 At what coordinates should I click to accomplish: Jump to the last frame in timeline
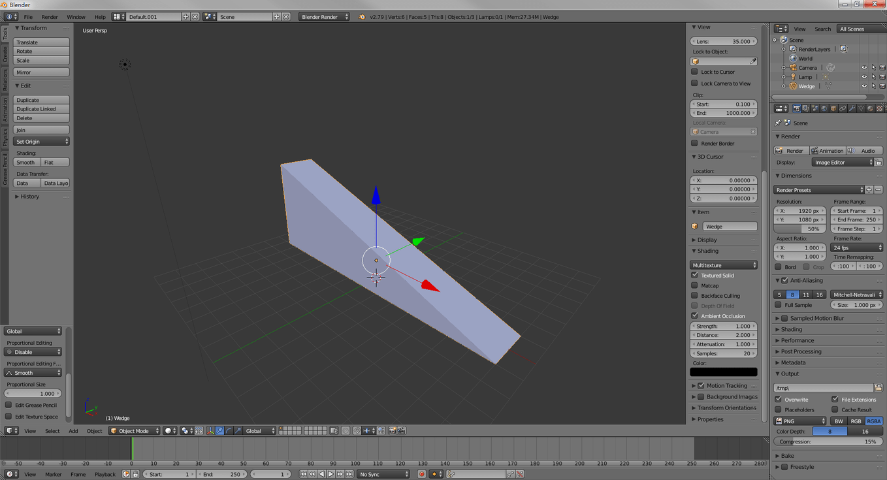tap(350, 474)
